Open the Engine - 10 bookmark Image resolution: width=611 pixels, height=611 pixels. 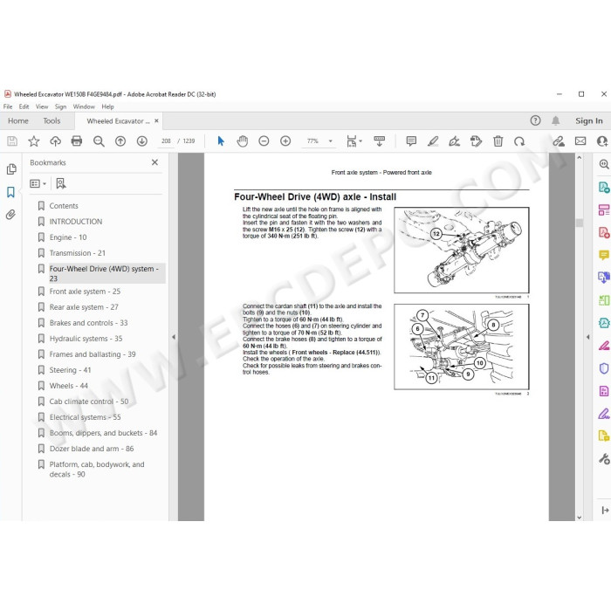pos(68,237)
